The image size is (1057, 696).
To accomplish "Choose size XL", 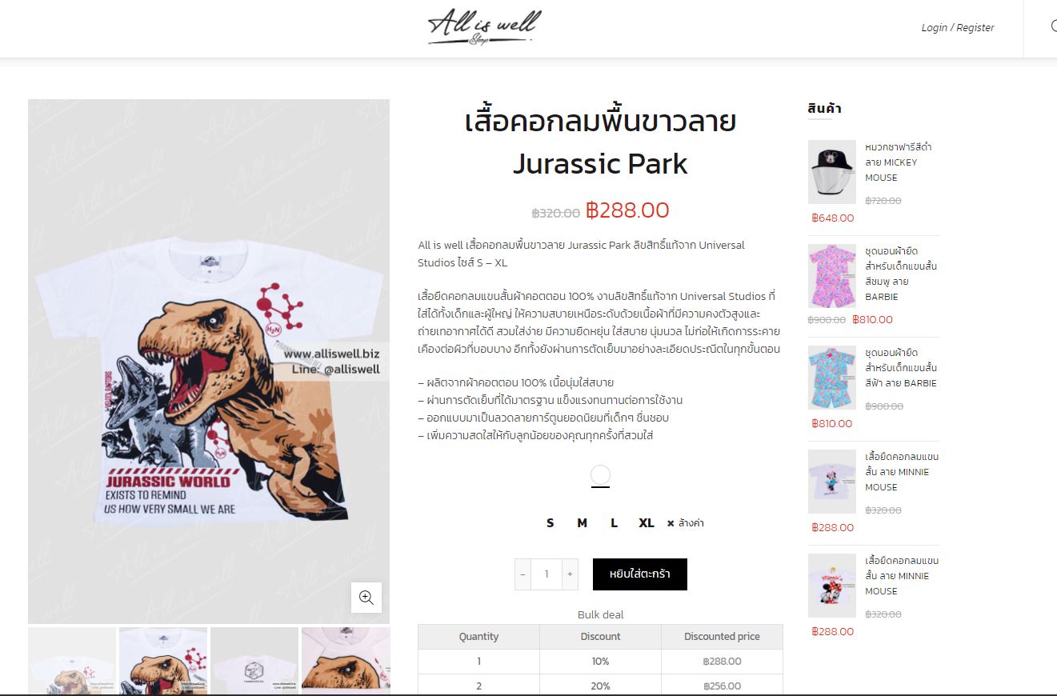I will click(647, 523).
